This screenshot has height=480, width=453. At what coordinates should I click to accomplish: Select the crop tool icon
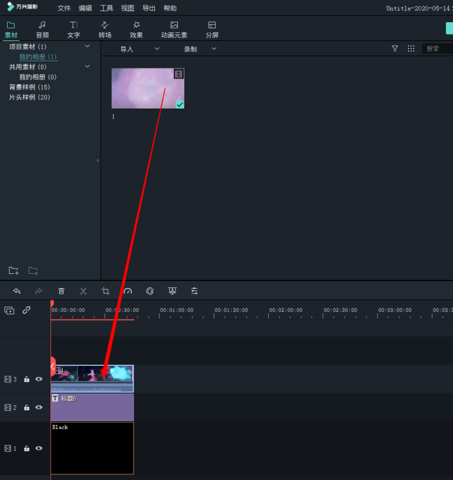[105, 291]
